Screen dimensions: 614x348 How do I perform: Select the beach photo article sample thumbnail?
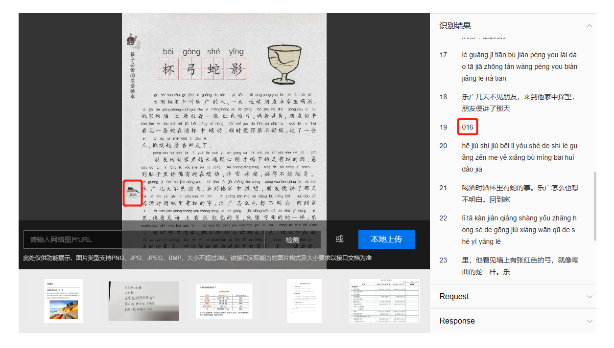64,301
